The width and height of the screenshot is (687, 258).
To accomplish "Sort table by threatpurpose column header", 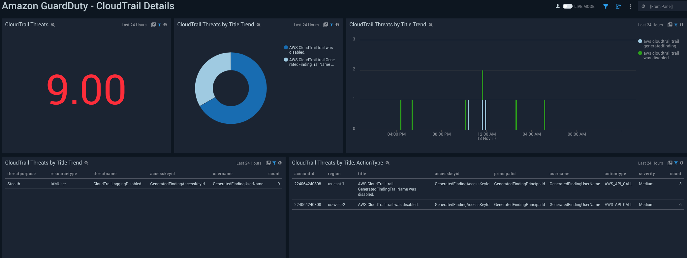I will [21, 174].
